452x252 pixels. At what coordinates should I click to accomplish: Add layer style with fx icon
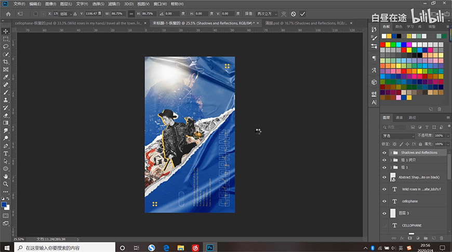tap(402, 238)
